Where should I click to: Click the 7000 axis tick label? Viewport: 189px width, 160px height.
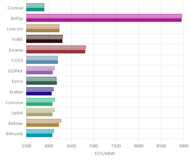(x=94, y=146)
